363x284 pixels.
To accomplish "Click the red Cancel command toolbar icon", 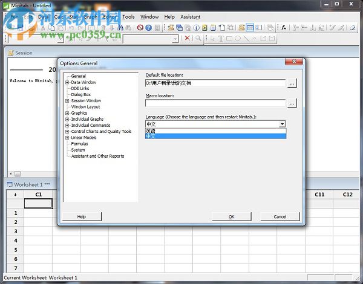I will tap(140, 28).
